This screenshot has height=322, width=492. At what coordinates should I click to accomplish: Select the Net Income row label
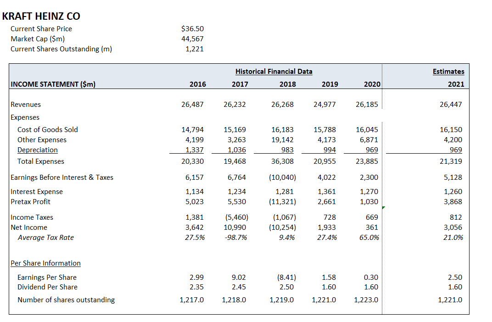tap(29, 228)
